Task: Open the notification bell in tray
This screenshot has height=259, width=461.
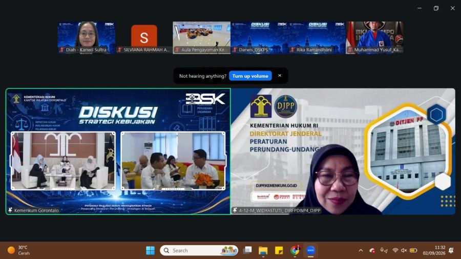Action: pyautogui.click(x=451, y=250)
